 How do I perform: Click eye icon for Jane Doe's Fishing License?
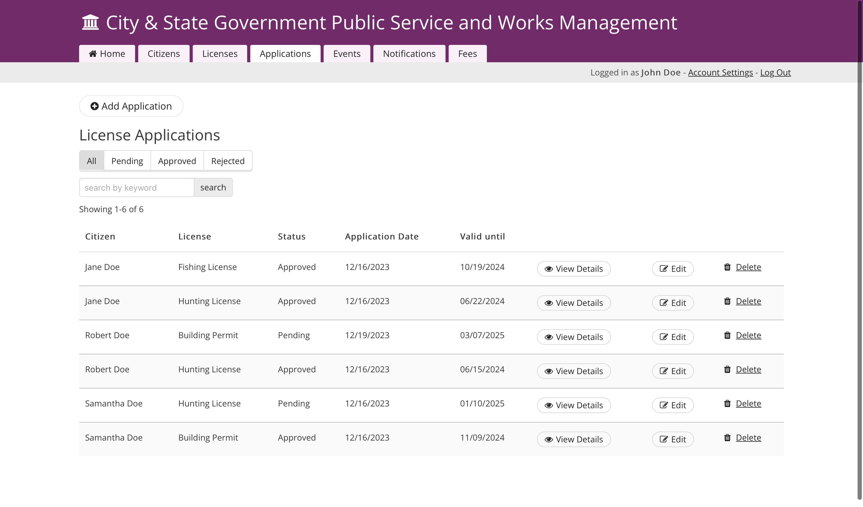[x=549, y=269]
